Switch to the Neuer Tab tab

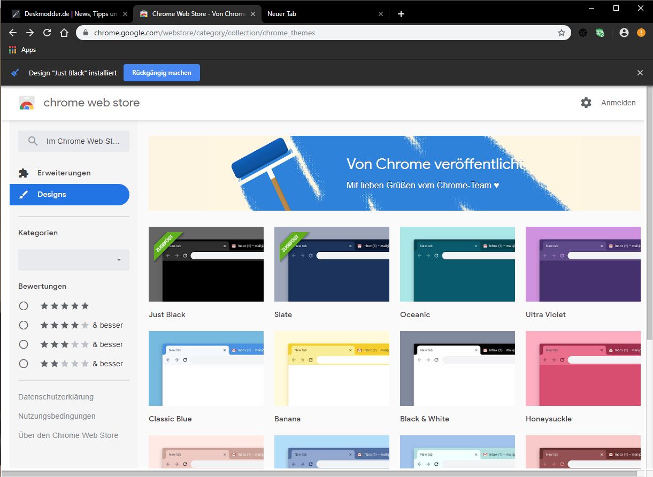tap(325, 14)
